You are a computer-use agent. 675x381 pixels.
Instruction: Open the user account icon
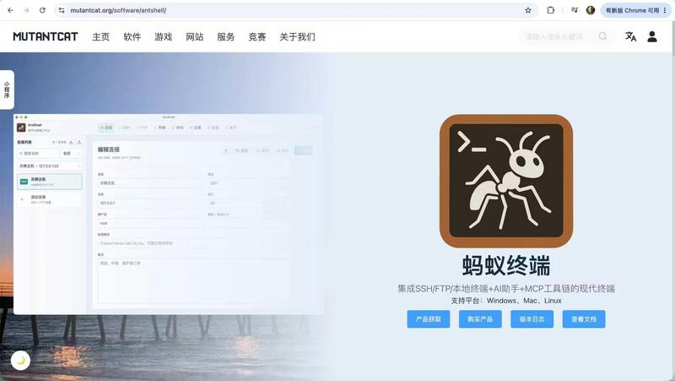point(652,36)
